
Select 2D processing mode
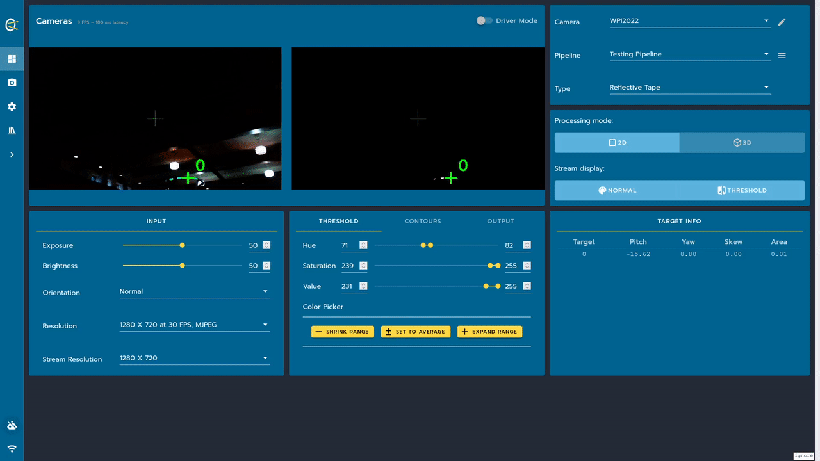[x=617, y=143]
